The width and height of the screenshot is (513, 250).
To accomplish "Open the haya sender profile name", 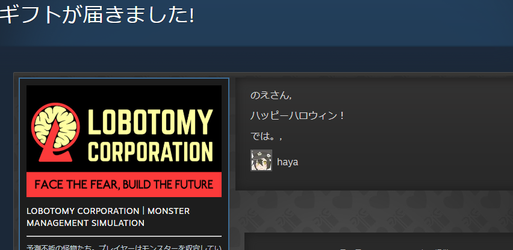I will pyautogui.click(x=288, y=162).
